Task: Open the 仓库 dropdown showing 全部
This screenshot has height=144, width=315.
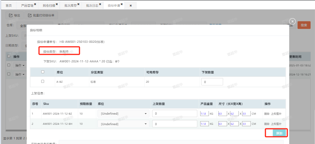Action: [x=35, y=26]
